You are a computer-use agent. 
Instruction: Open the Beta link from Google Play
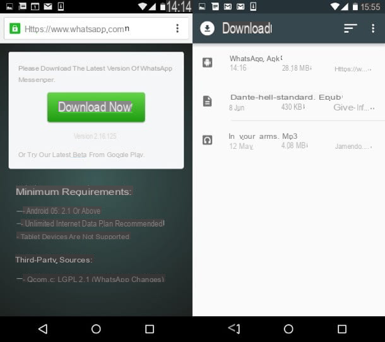pyautogui.click(x=80, y=155)
